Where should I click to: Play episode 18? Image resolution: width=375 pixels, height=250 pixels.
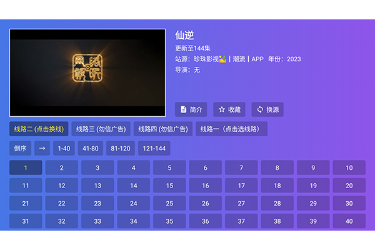(x=277, y=186)
